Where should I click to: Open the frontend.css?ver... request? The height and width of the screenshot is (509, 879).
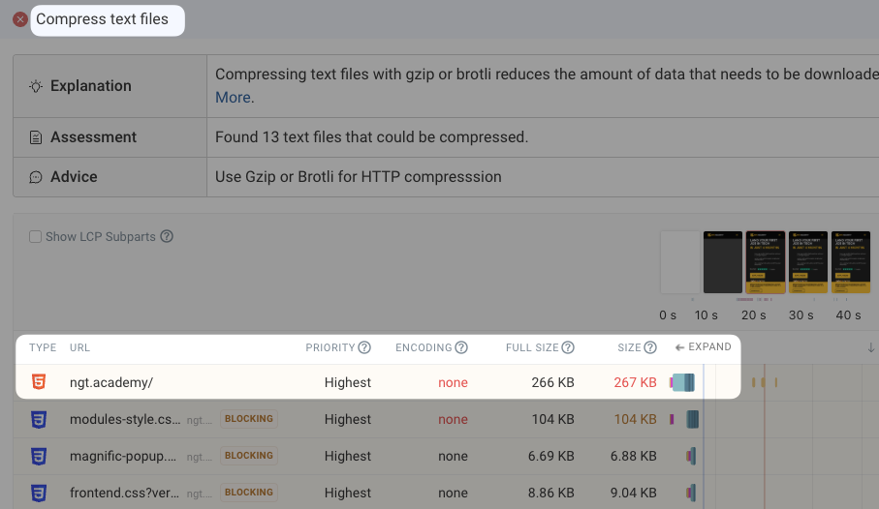pos(124,493)
